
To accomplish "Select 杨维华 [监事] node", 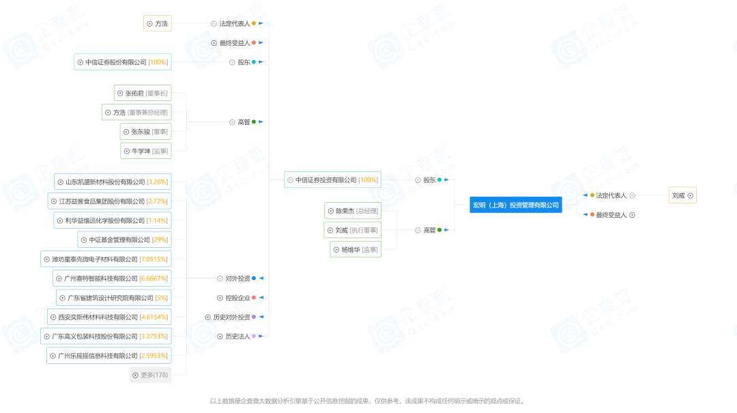I will [x=356, y=249].
